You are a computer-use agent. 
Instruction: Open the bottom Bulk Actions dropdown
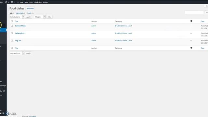point(17,53)
